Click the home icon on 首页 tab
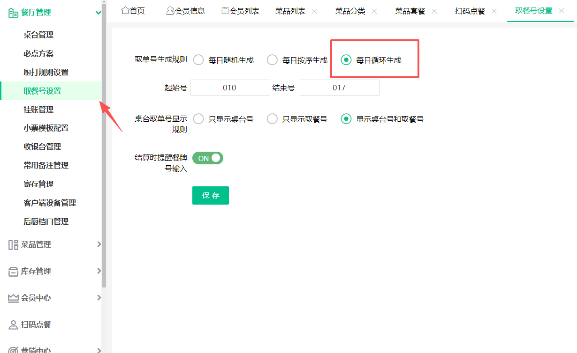The width and height of the screenshot is (577, 353). (x=125, y=10)
